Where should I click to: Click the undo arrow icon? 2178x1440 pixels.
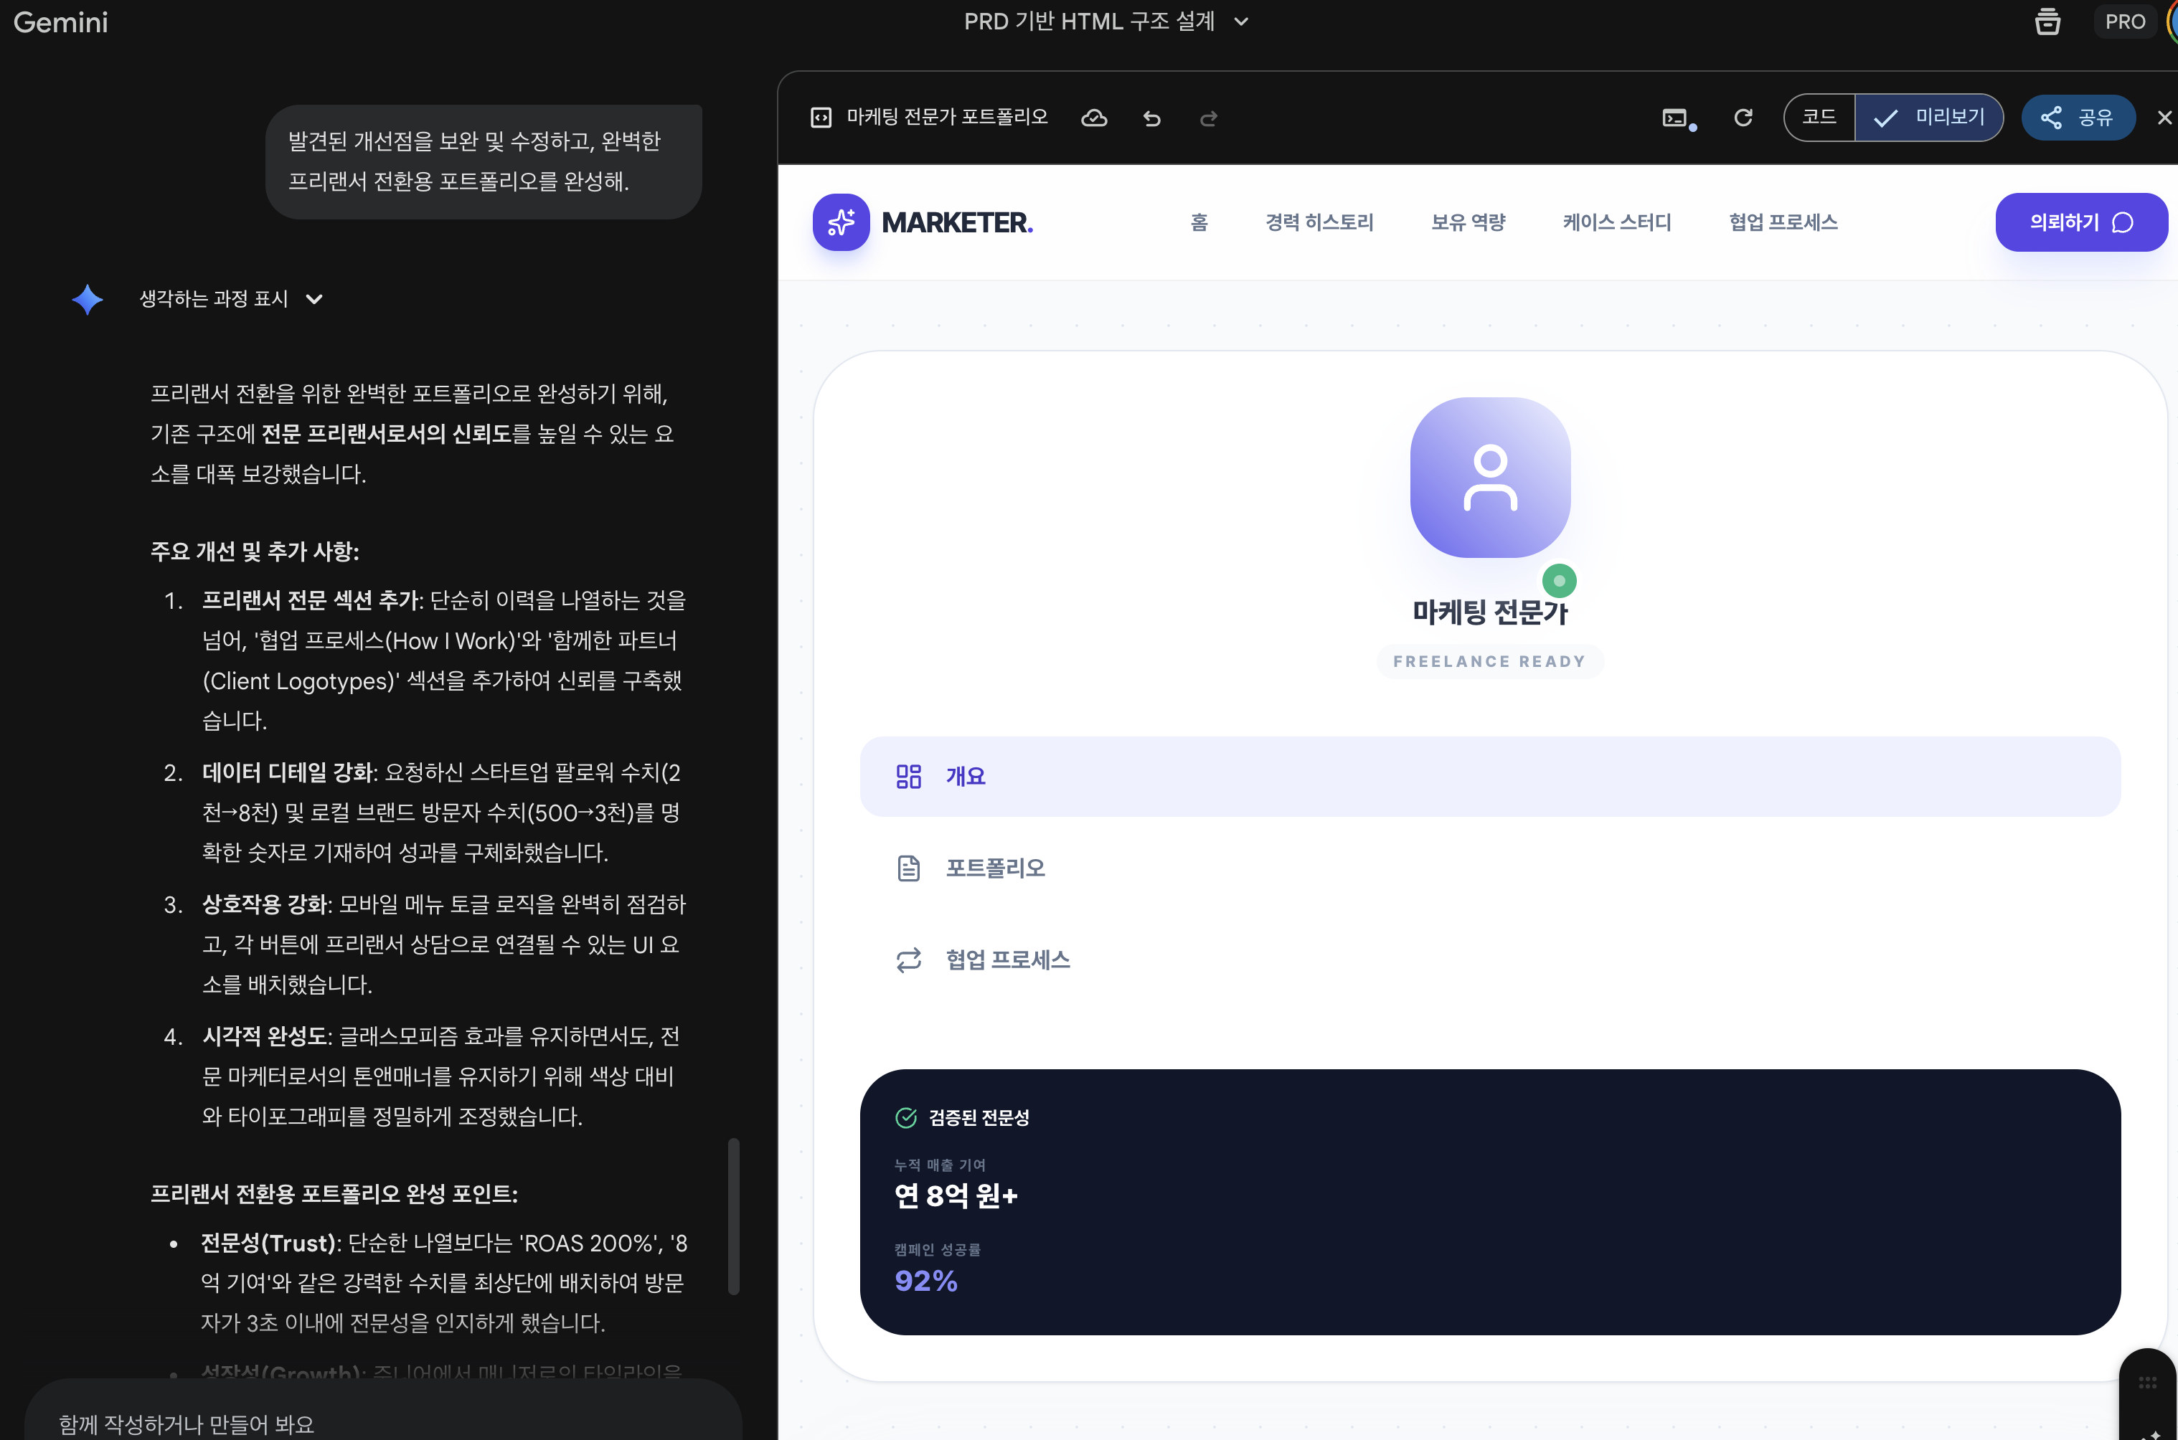pyautogui.click(x=1152, y=118)
